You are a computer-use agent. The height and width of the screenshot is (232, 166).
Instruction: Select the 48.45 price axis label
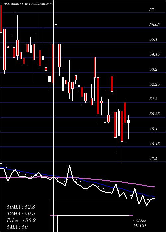point(155,144)
